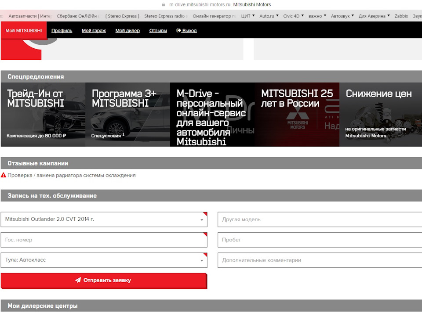Click the exit icon beside Выход
422x313 pixels.
178,30
